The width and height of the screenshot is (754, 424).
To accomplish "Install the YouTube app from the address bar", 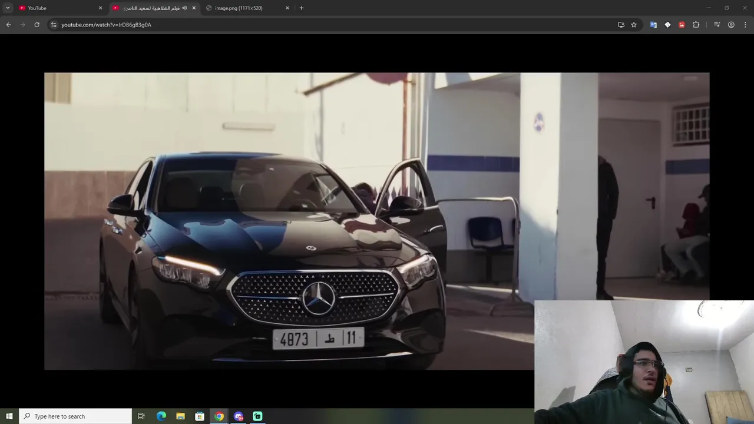I will tap(621, 25).
